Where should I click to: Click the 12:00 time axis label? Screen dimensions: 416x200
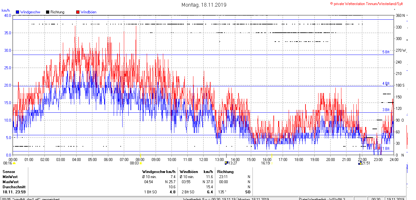coord(204,159)
